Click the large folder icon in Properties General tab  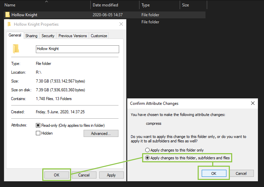click(x=16, y=49)
